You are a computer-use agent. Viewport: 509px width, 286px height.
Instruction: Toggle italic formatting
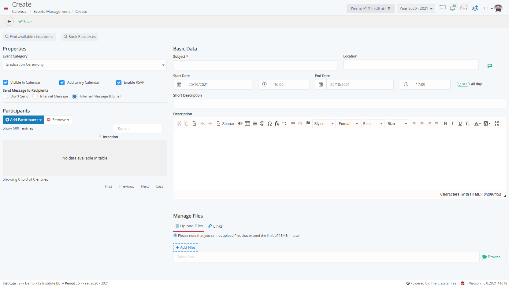(x=452, y=123)
